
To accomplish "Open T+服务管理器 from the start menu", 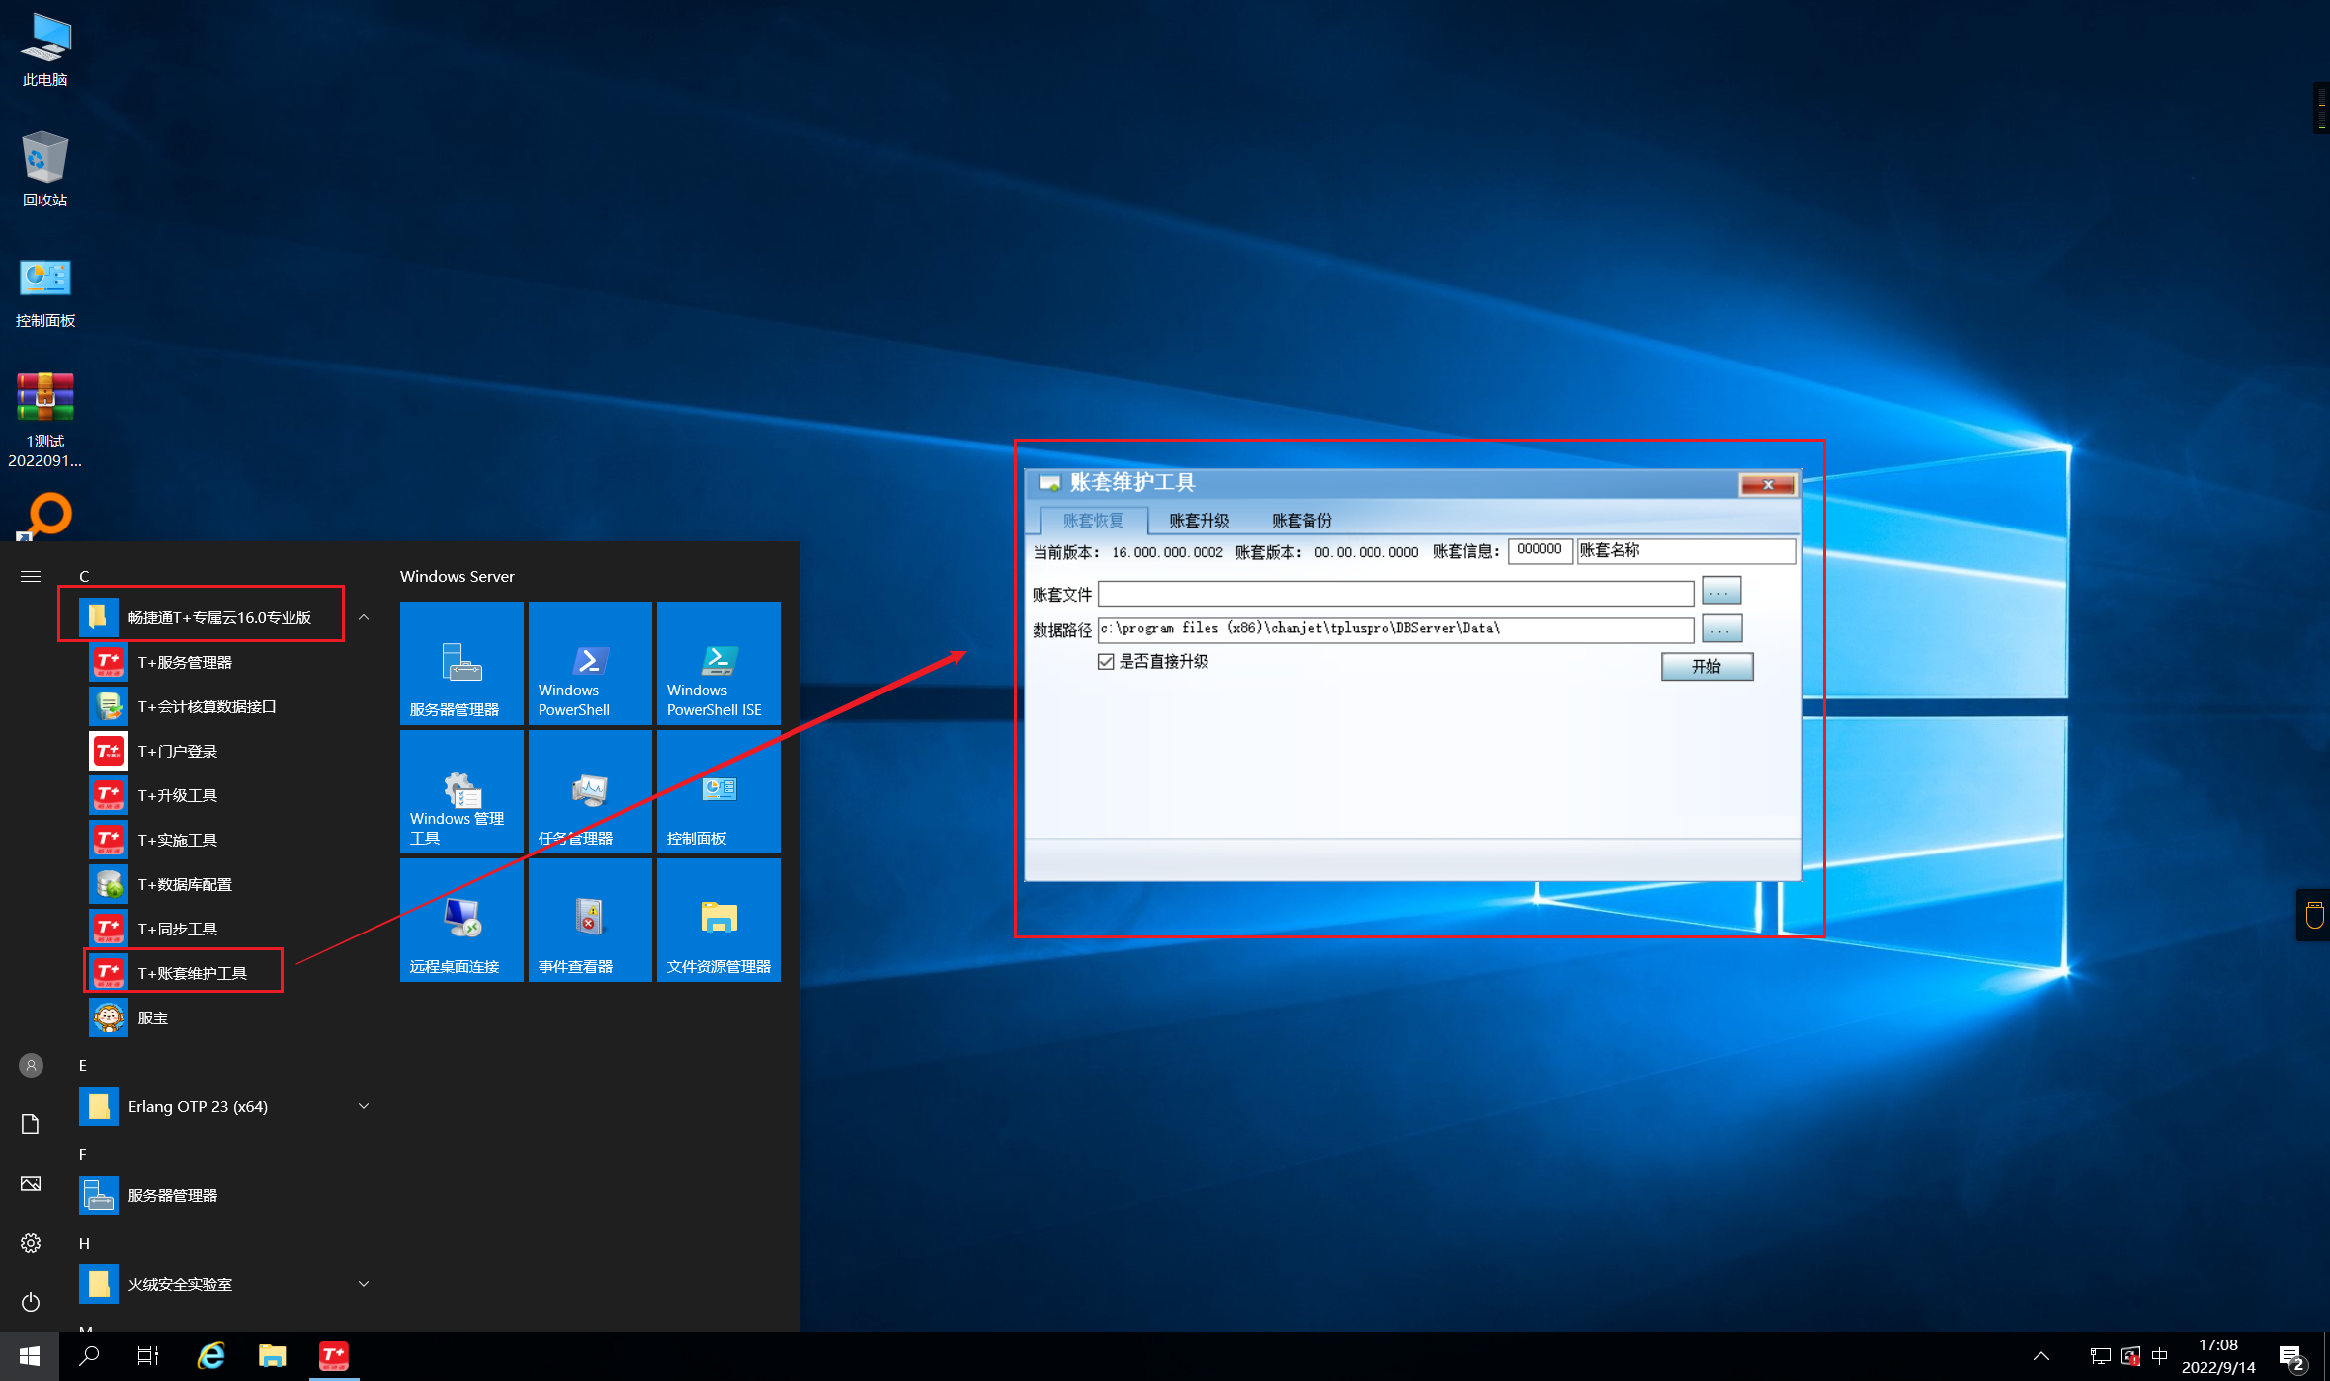I will (185, 662).
